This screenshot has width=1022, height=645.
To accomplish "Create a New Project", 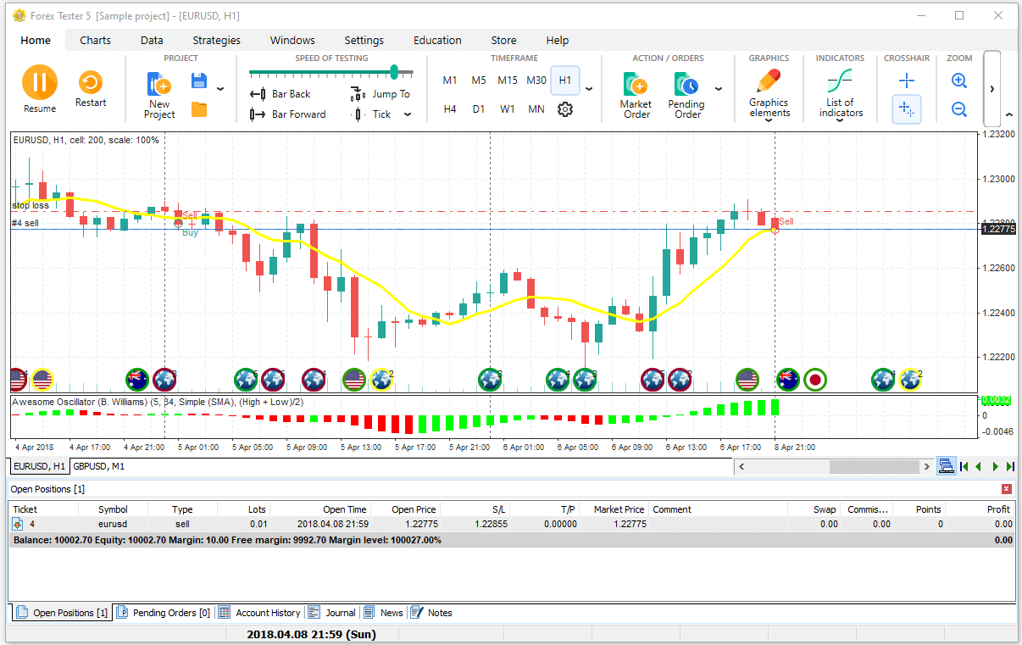I will click(159, 94).
